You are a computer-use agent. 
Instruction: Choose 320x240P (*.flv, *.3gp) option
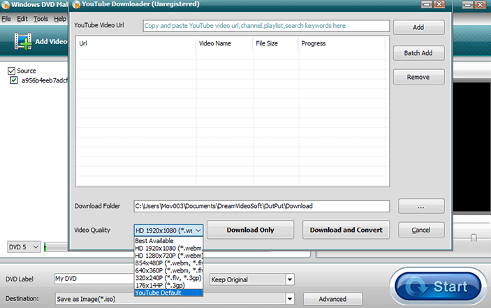pos(168,278)
